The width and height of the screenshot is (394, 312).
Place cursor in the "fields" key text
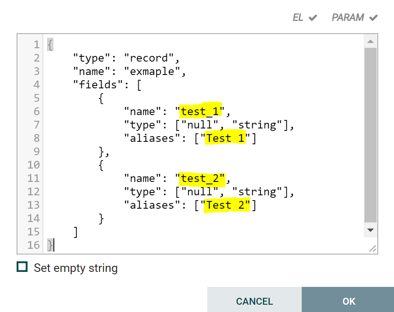(98, 84)
